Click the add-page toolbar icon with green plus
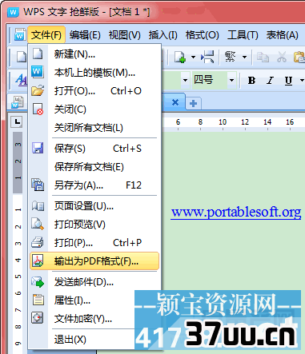305x354 pixels. click(x=179, y=57)
